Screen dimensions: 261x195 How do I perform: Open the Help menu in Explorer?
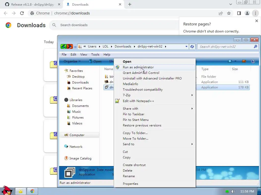(107, 55)
